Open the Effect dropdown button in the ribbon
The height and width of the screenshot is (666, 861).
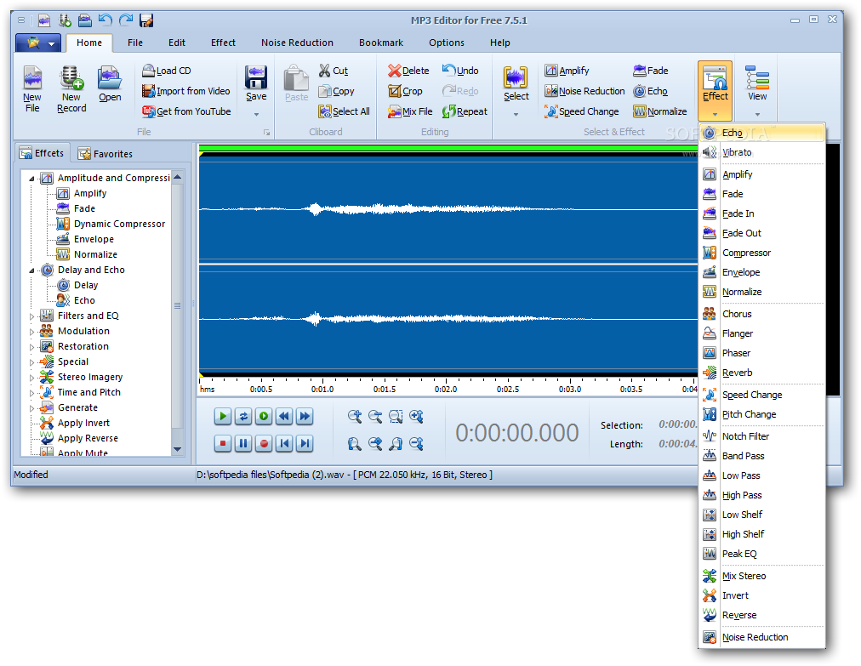(x=715, y=91)
